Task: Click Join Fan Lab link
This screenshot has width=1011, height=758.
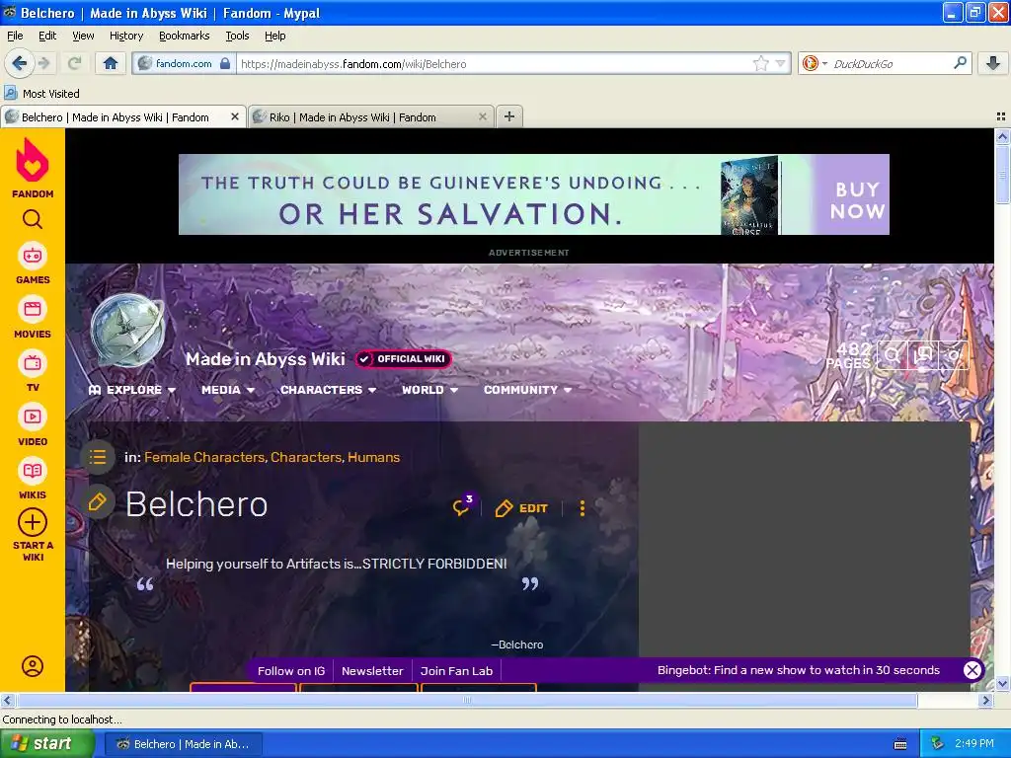Action: click(456, 671)
